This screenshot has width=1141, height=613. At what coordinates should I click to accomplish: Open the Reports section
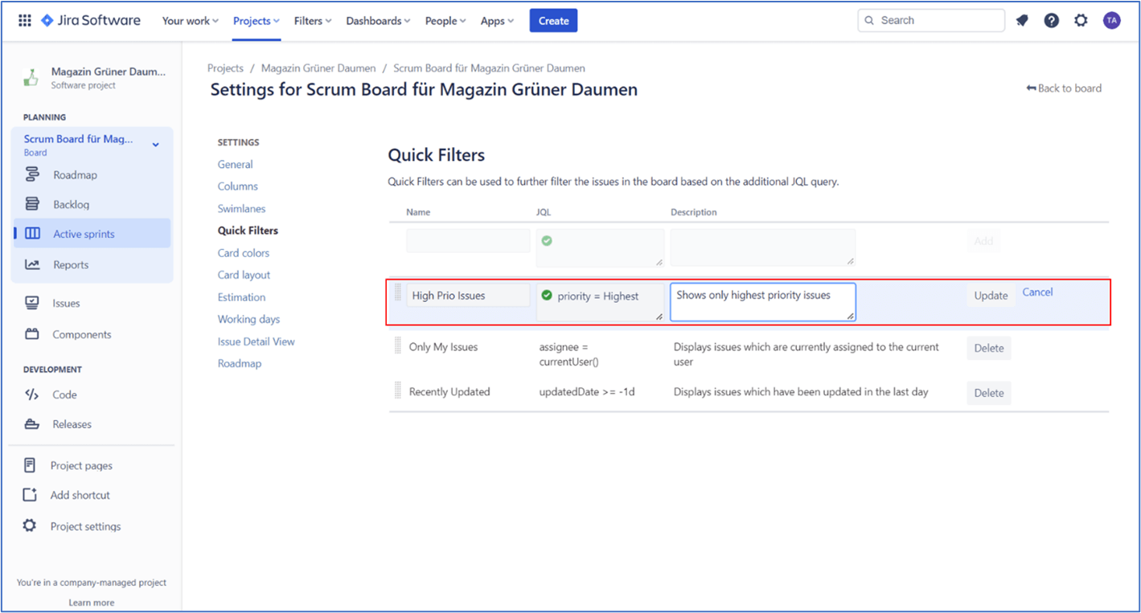(70, 264)
